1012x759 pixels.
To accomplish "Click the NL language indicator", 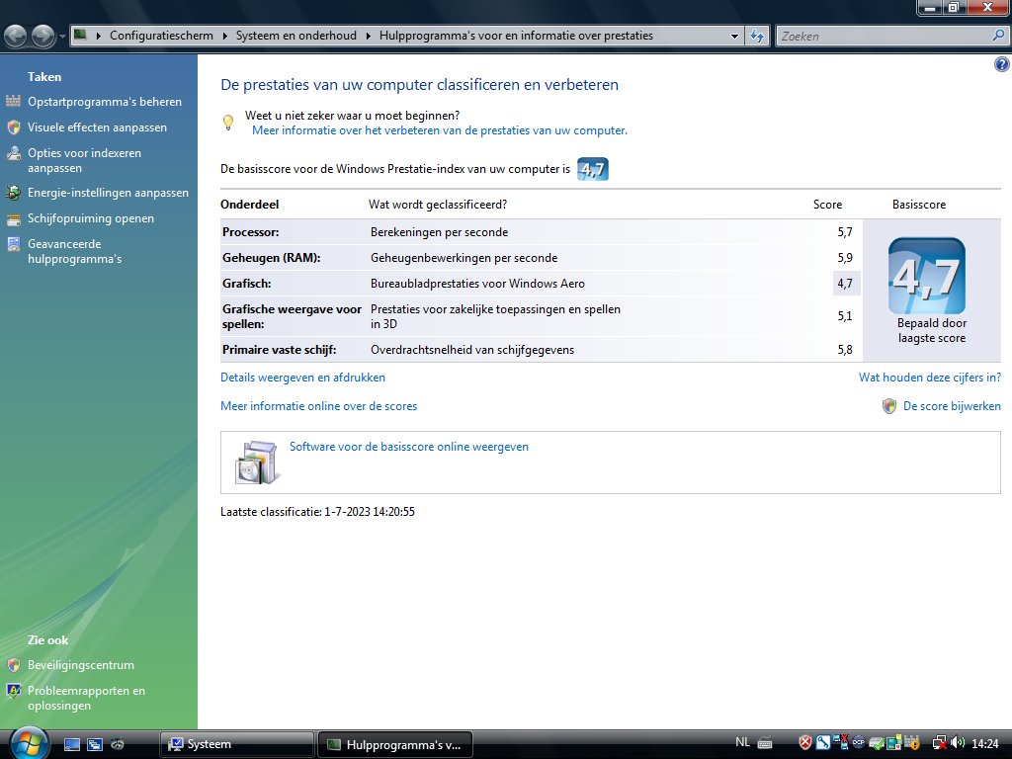I will (743, 743).
